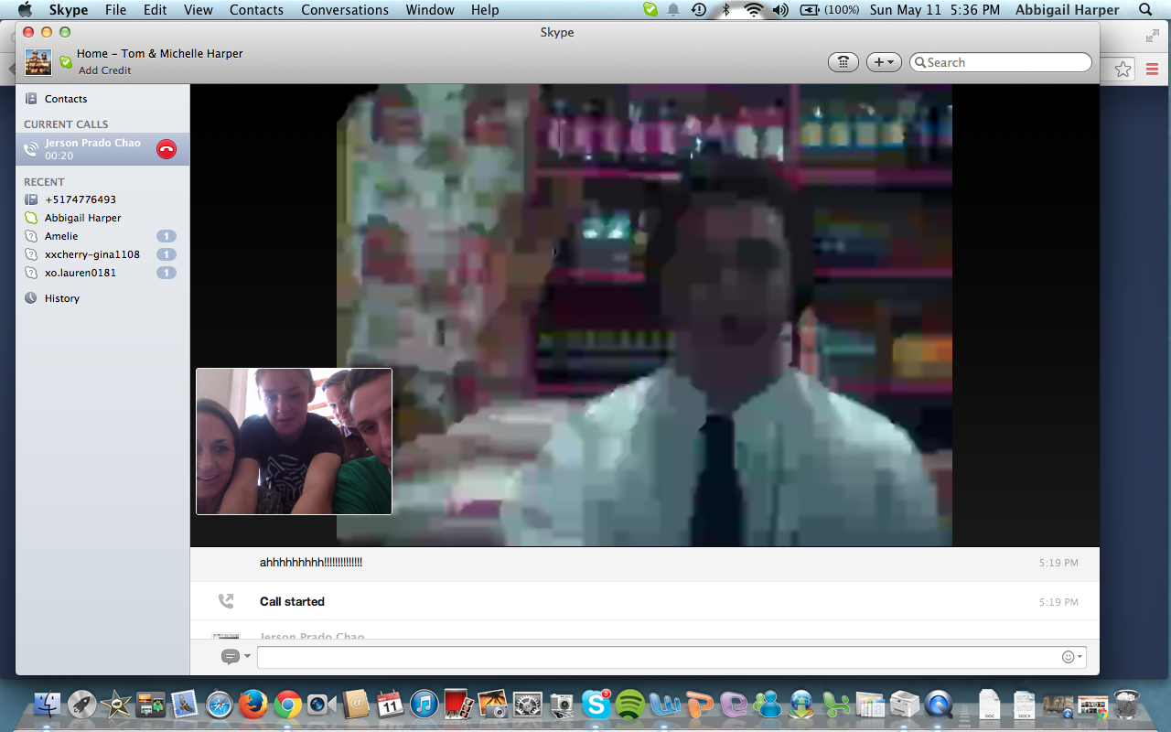Click the Skype search field

click(1001, 62)
